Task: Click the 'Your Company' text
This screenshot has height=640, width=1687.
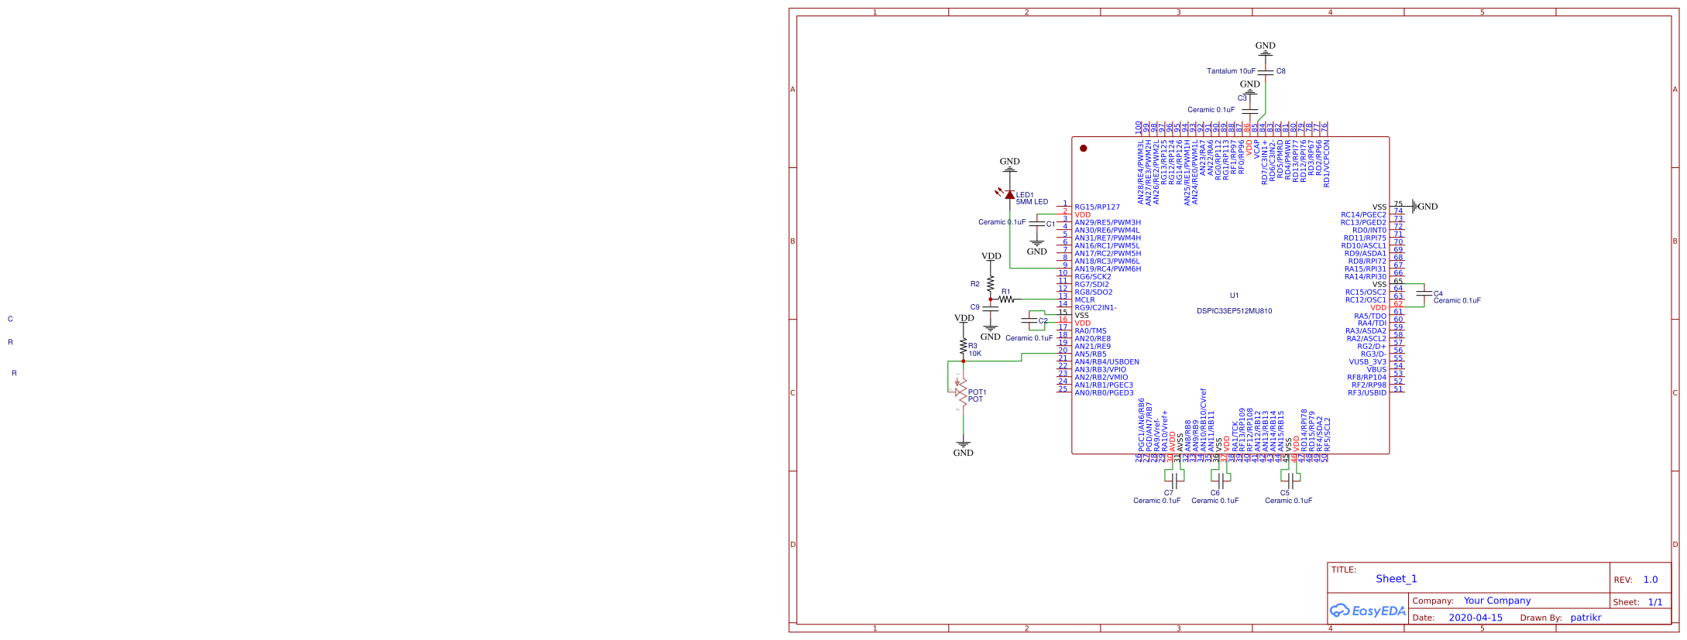Action: 1496,601
